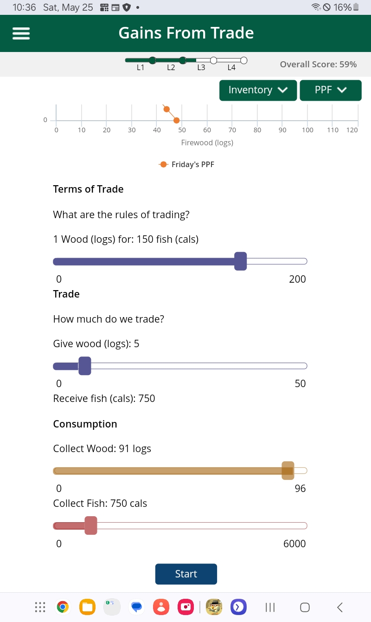Click the Friday's PPF legend marker
Viewport: 371px width, 622px height.
coord(163,164)
